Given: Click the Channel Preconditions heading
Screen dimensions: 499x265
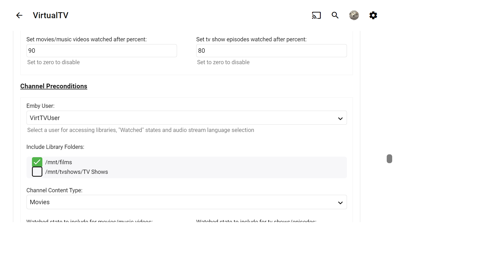Looking at the screenshot, I should pyautogui.click(x=54, y=86).
